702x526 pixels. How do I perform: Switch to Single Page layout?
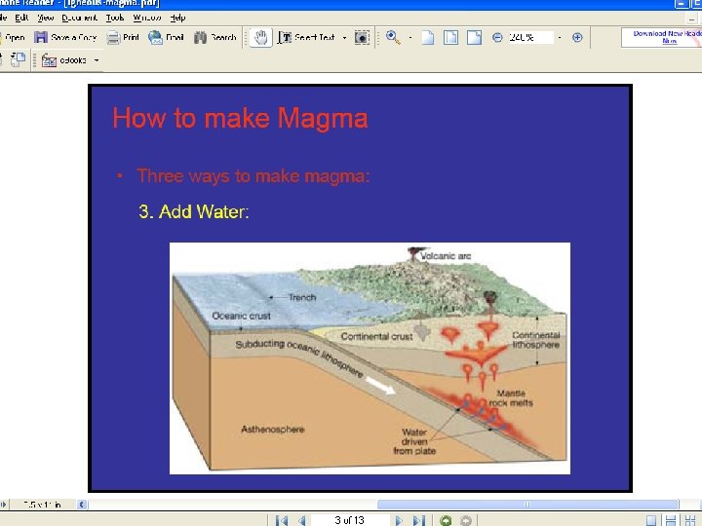pyautogui.click(x=651, y=520)
